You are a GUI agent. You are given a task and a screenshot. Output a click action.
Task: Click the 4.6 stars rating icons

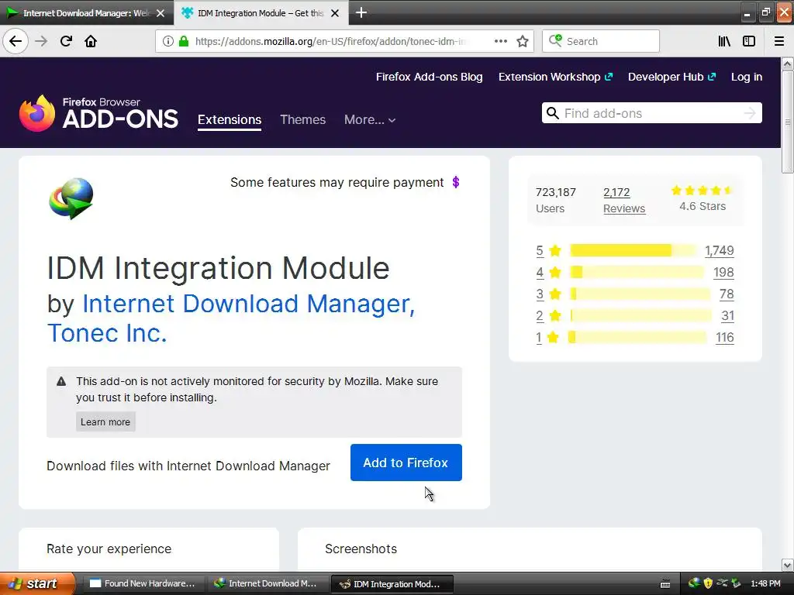tap(702, 191)
